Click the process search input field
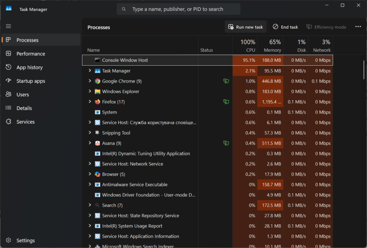Viewport: 367px width, 248px height. click(178, 9)
